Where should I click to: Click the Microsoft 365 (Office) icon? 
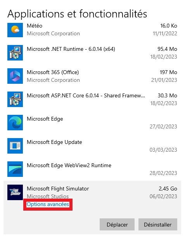point(15,76)
